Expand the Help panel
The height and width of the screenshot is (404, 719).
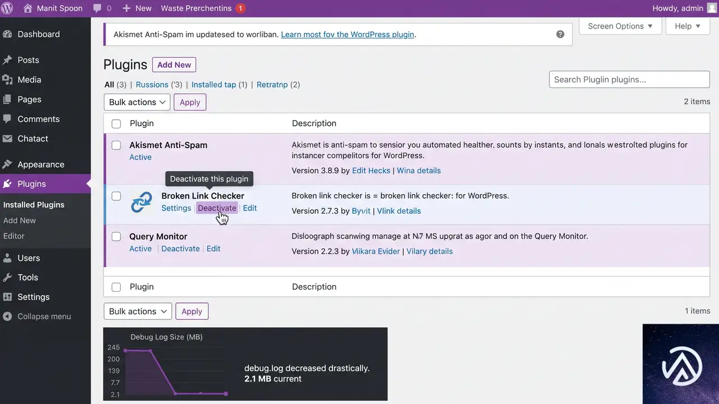pyautogui.click(x=688, y=26)
